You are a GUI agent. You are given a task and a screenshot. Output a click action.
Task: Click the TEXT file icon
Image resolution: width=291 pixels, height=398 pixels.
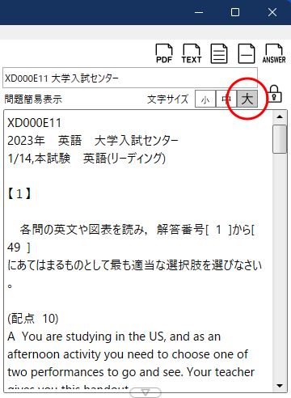tap(192, 53)
